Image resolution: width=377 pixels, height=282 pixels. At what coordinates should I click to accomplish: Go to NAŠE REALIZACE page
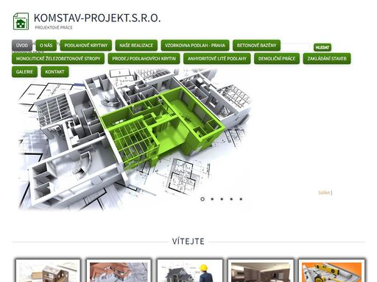tap(136, 46)
